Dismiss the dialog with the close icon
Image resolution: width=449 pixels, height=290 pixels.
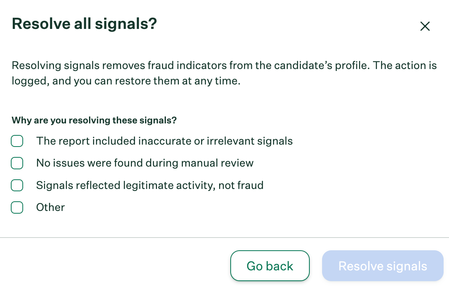click(x=425, y=26)
